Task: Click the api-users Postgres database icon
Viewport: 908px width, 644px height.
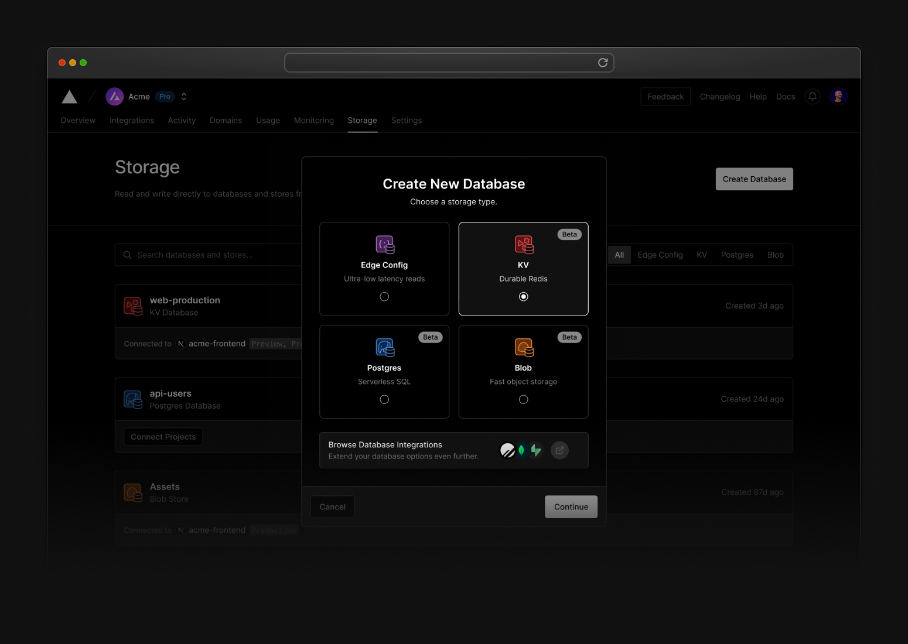Action: pyautogui.click(x=133, y=399)
